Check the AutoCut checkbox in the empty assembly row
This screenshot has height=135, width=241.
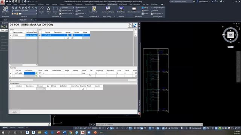(136, 76)
